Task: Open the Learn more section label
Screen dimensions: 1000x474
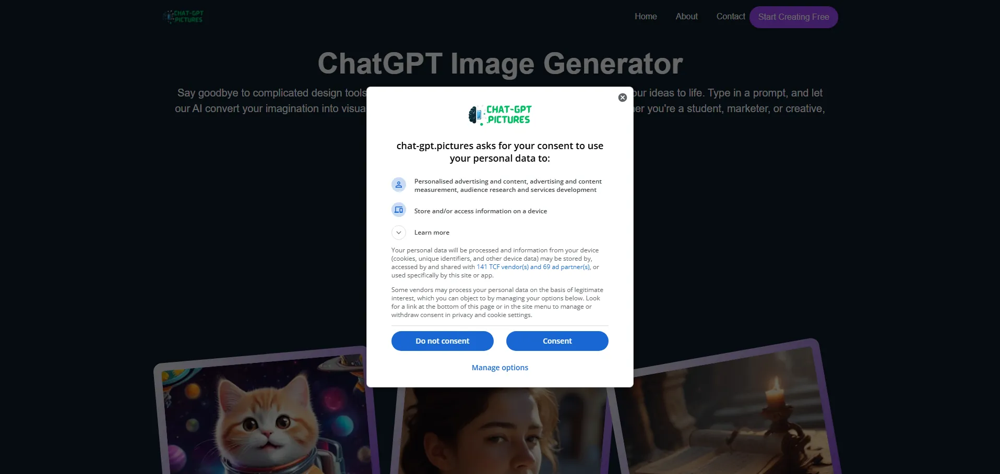Action: [x=432, y=233]
